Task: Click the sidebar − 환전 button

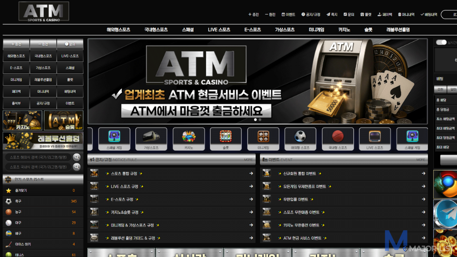Action: 43,44
